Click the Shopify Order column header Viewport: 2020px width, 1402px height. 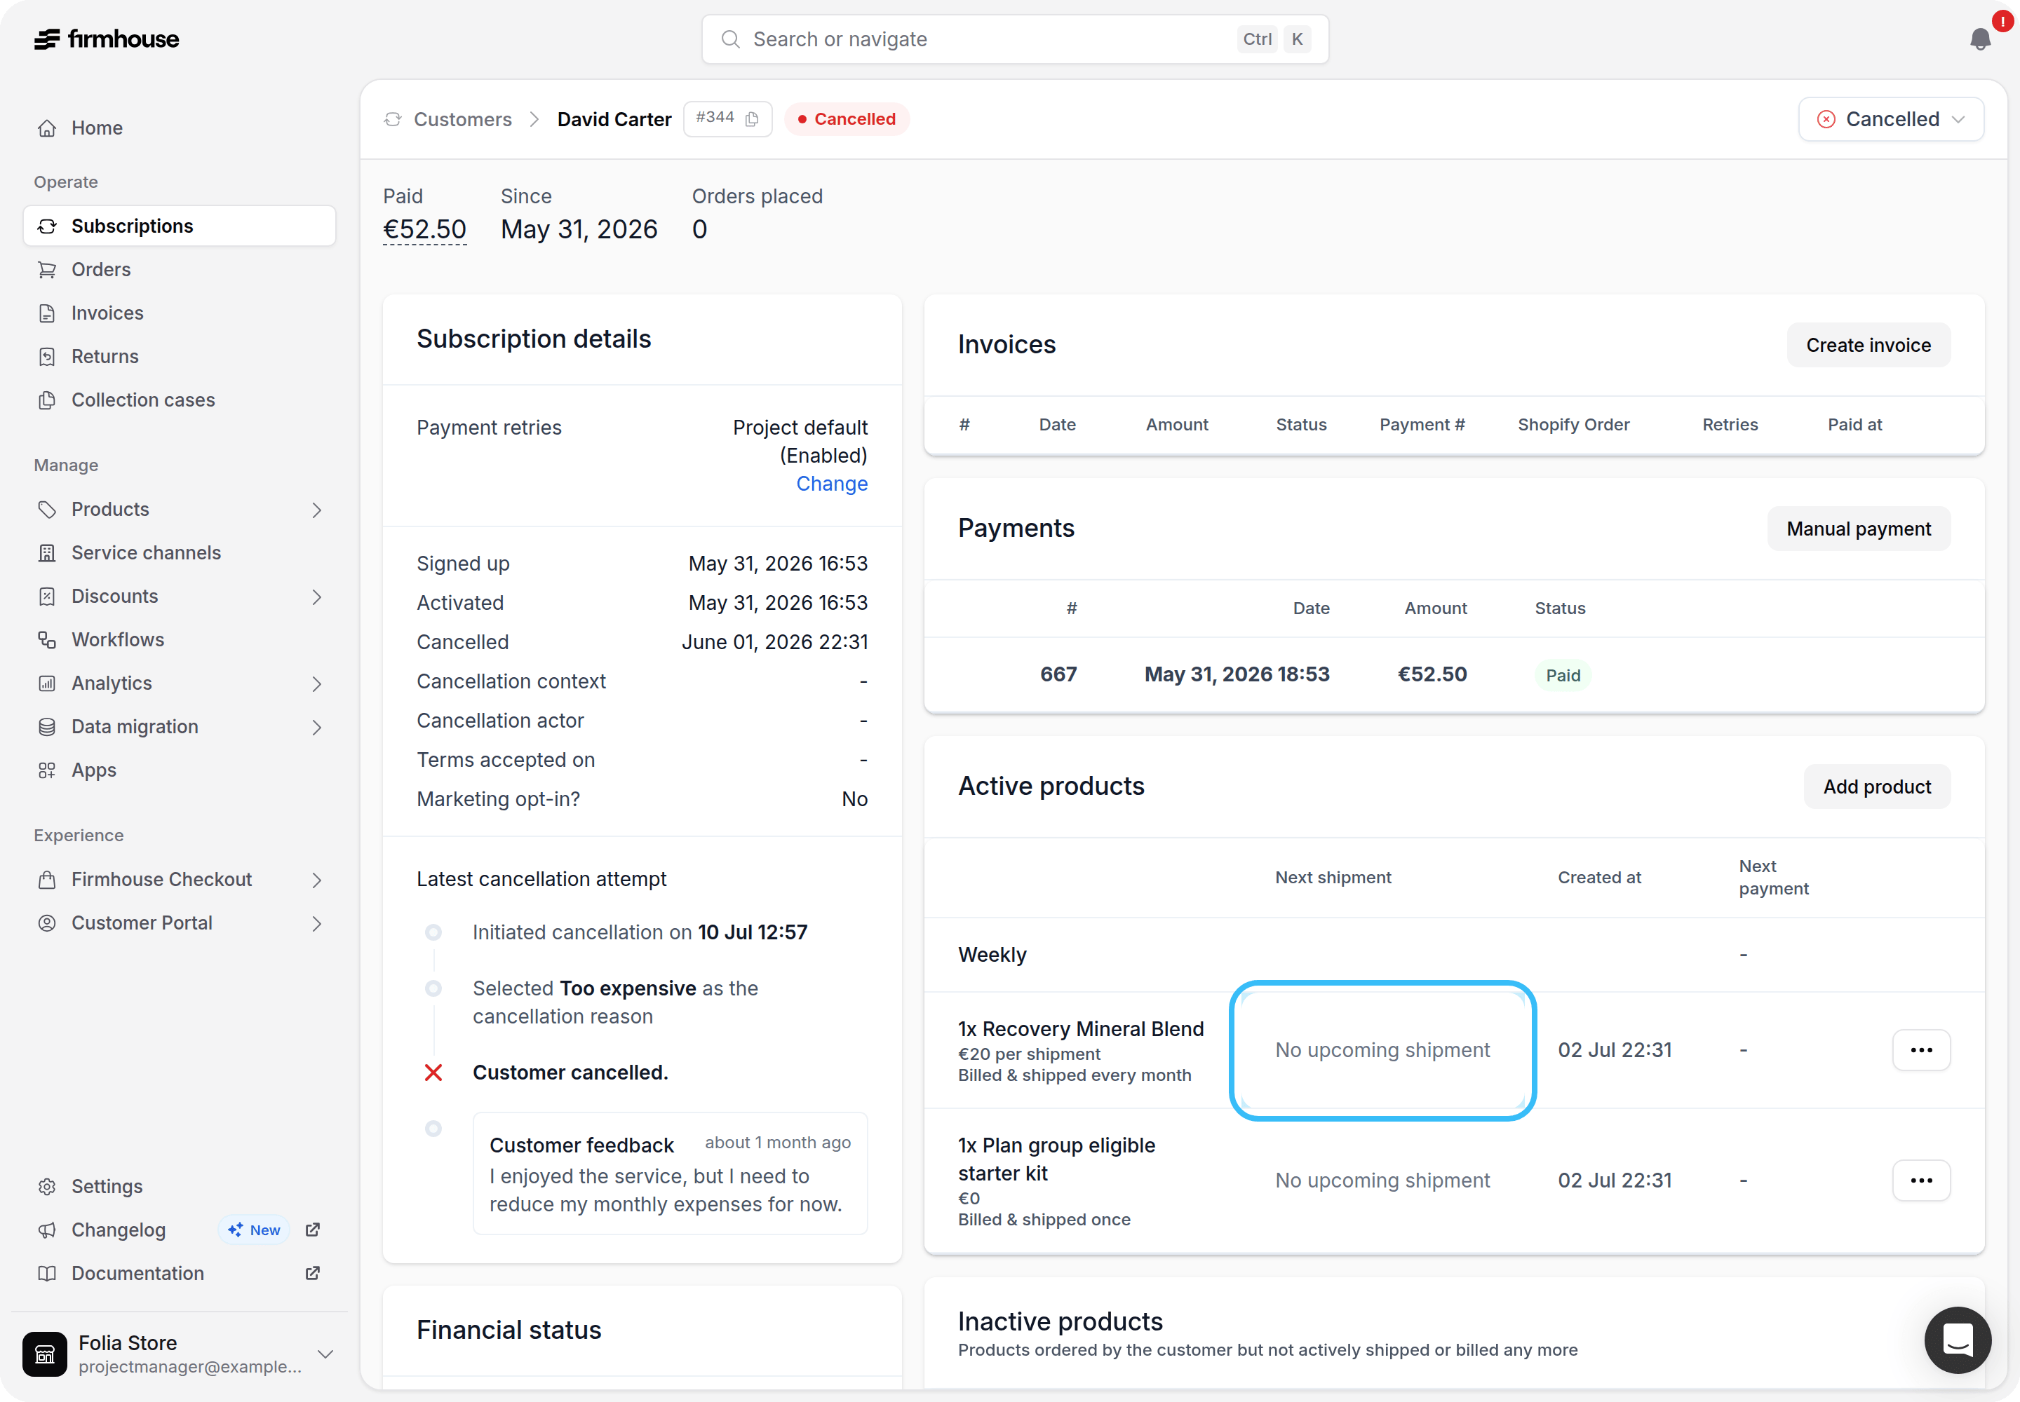pos(1573,426)
